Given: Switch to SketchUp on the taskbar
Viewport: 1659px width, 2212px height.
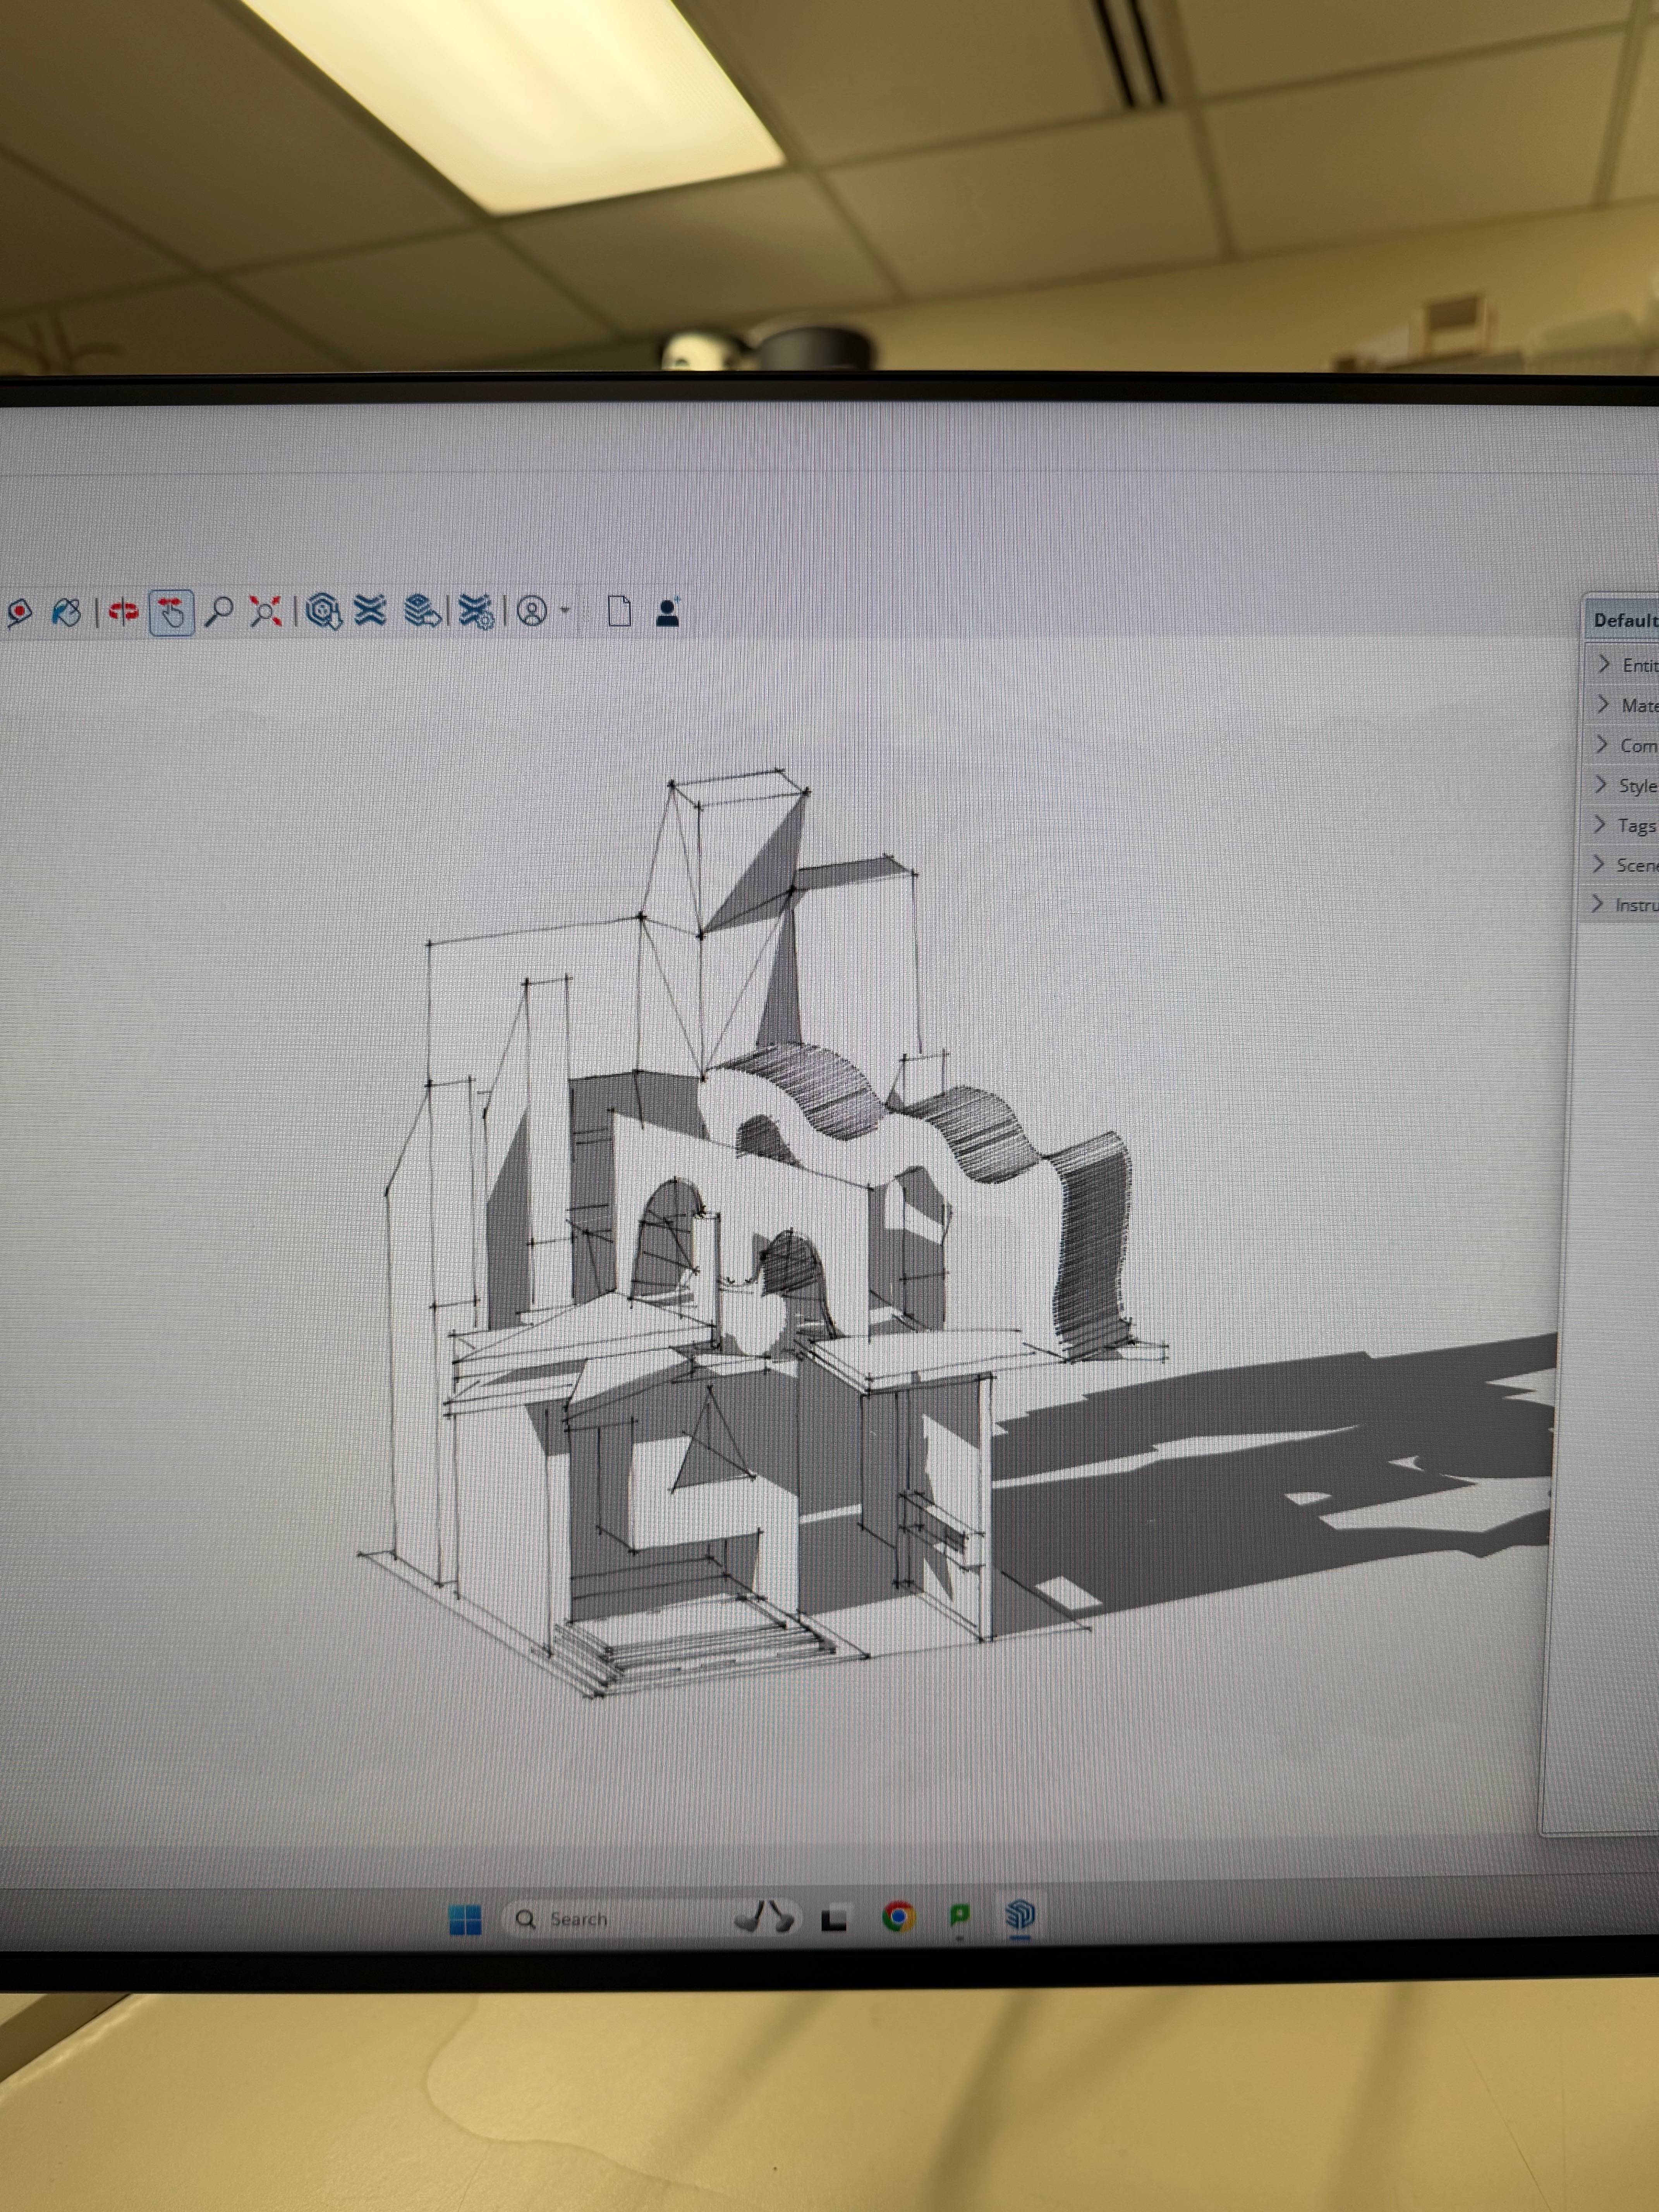Looking at the screenshot, I should click(1020, 1915).
